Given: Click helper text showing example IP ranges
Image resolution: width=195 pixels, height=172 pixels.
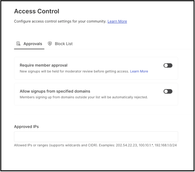Looking at the screenshot, I should point(95,145).
